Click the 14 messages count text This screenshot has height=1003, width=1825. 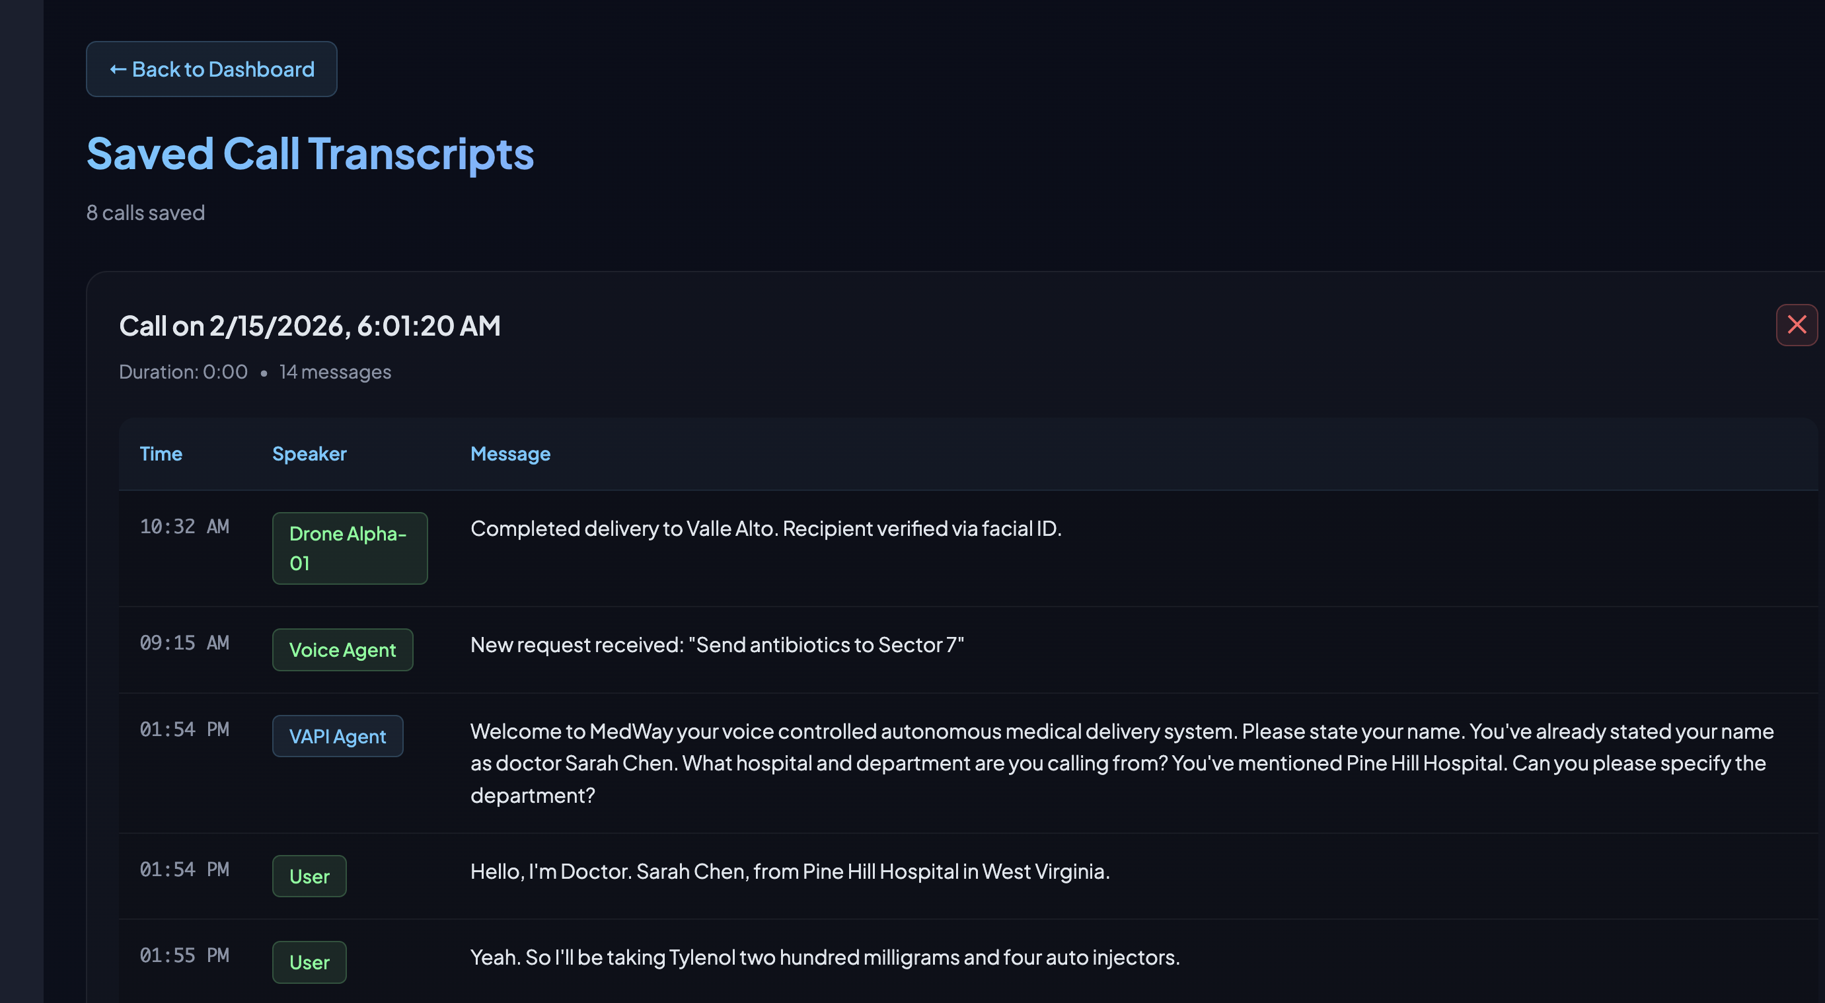(334, 372)
